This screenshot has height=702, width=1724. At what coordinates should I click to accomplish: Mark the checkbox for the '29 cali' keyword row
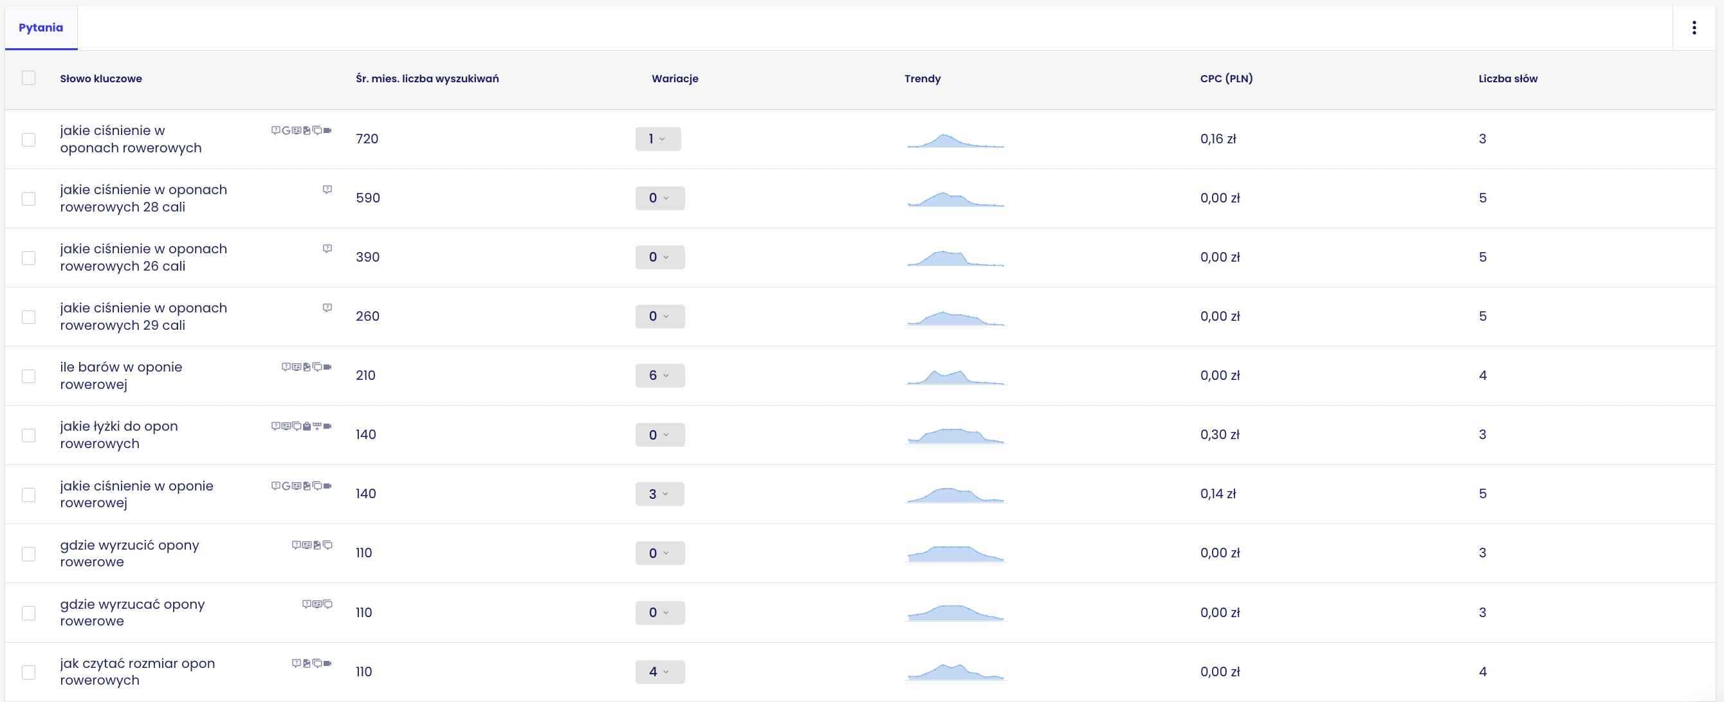28,316
